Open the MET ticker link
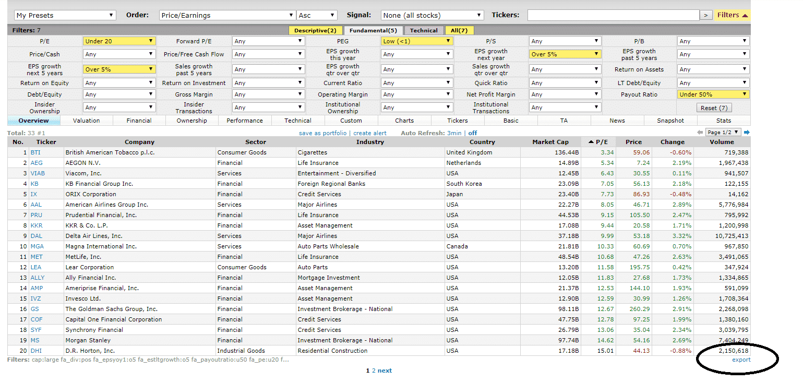 click(x=36, y=257)
